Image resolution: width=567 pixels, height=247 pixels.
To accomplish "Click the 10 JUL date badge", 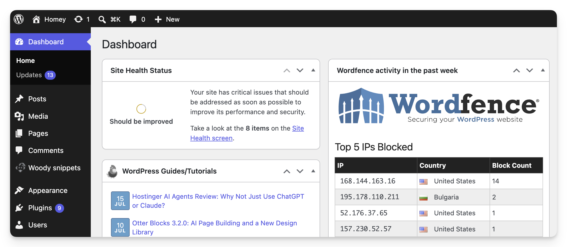I will click(120, 227).
